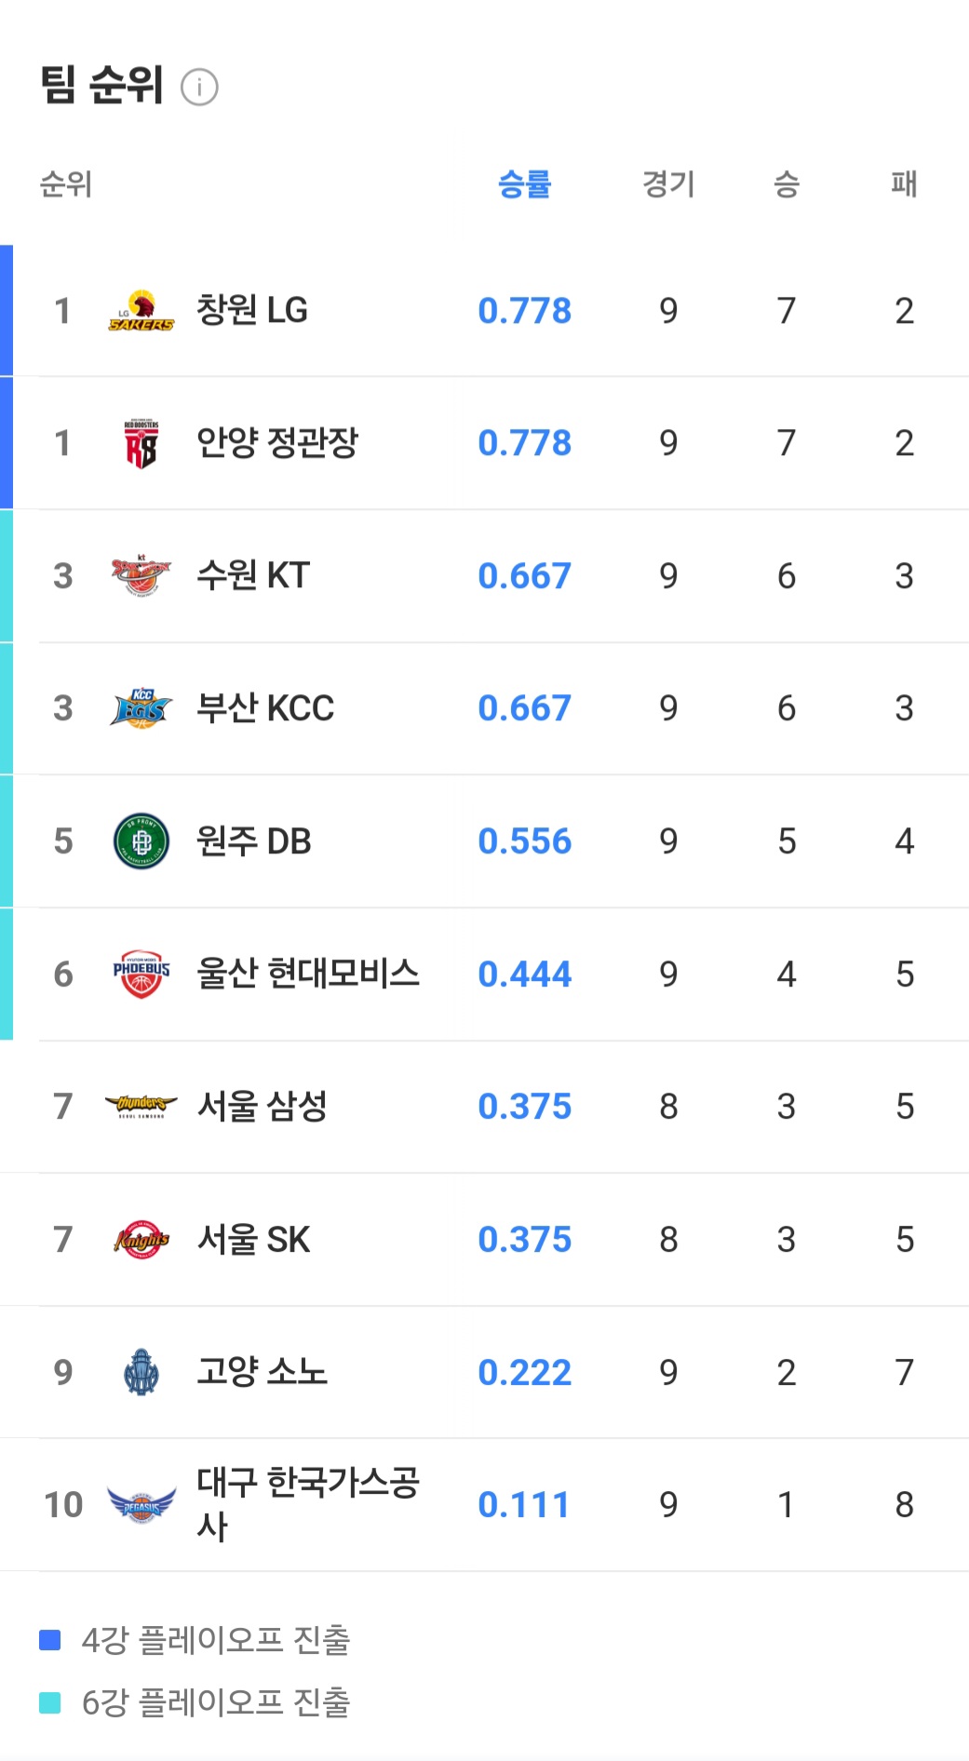Open the 창원 LG team name link

(x=251, y=311)
